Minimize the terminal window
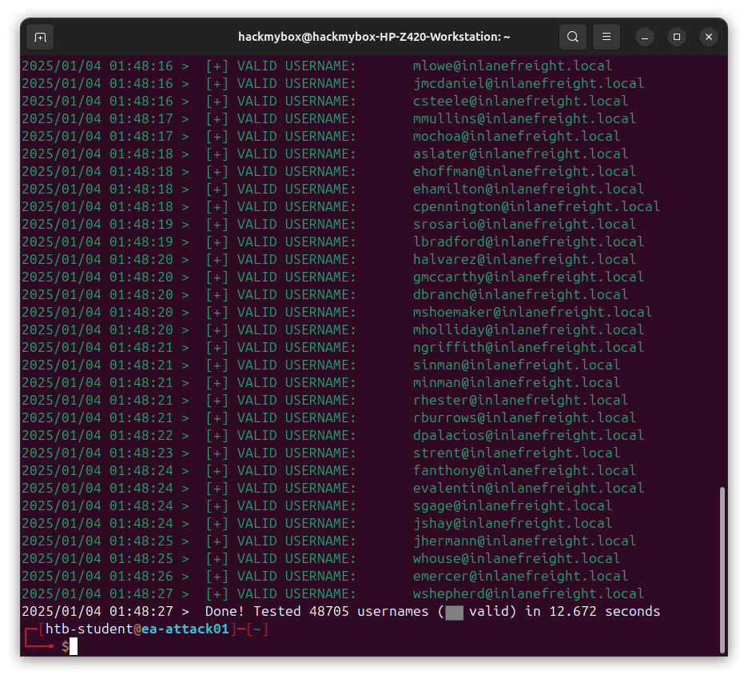 [x=646, y=37]
